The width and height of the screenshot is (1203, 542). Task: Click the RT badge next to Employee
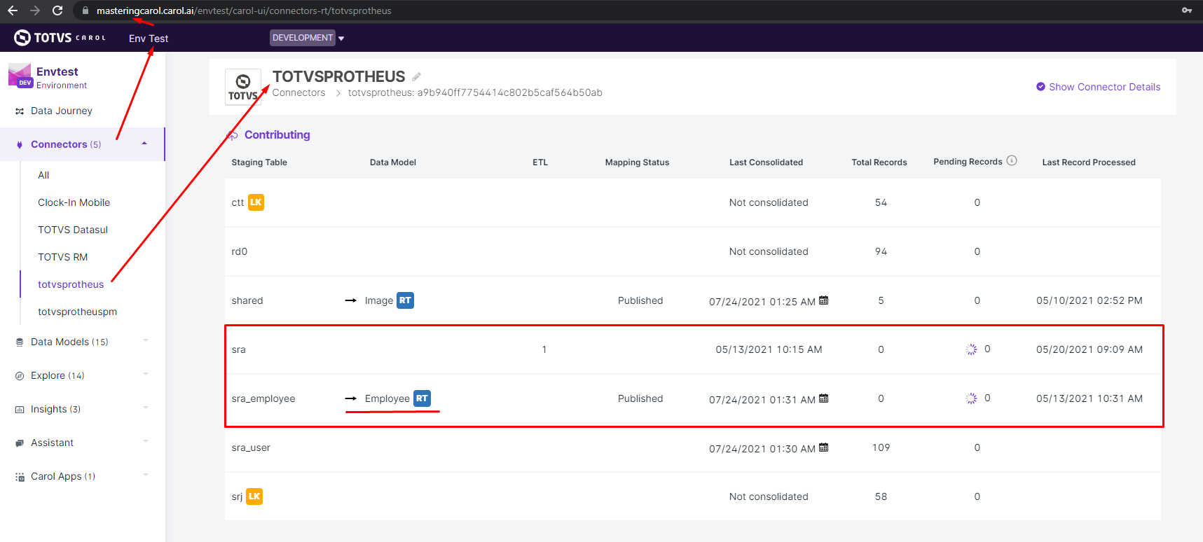pos(422,398)
